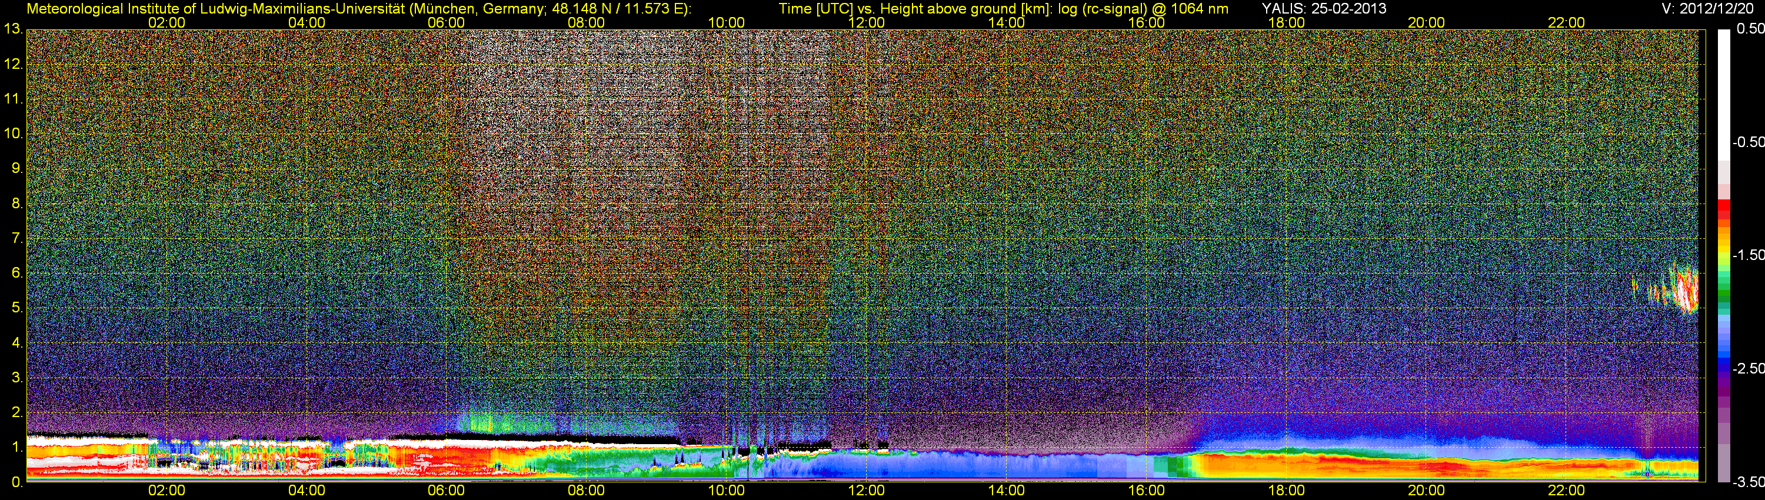The image size is (1765, 500).
Task: Pick the 13 km height axis label
Action: pos(13,29)
